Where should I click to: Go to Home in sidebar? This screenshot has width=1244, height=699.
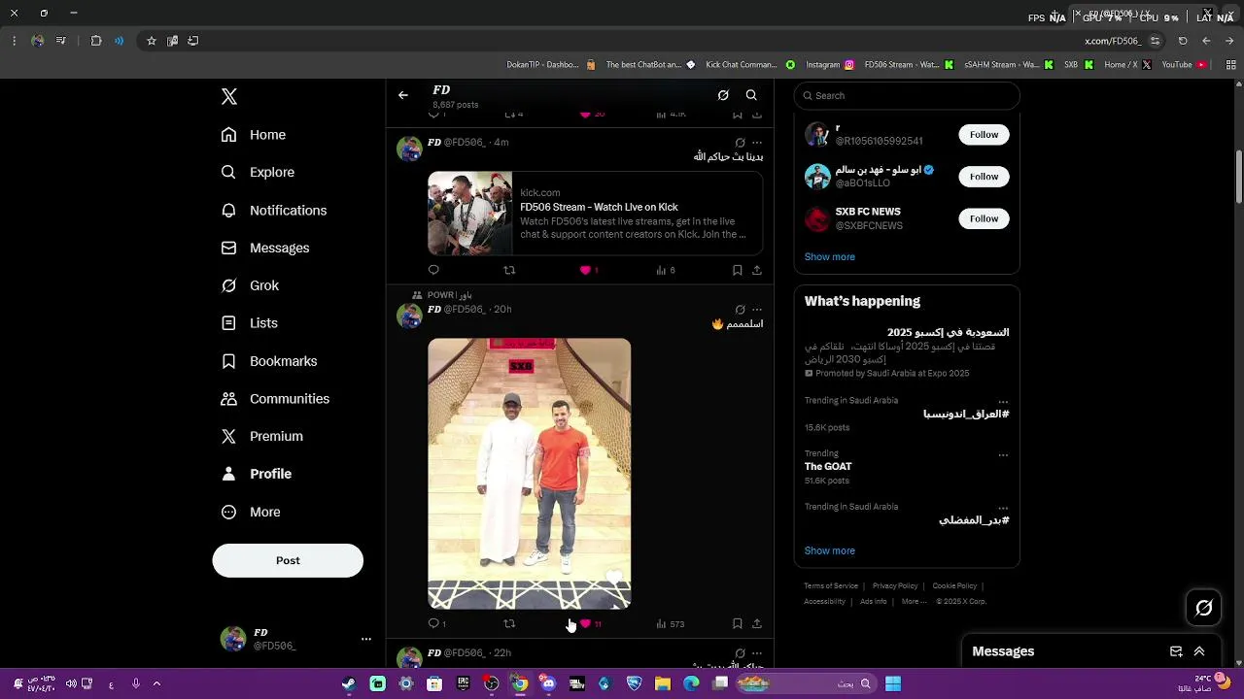click(254, 135)
